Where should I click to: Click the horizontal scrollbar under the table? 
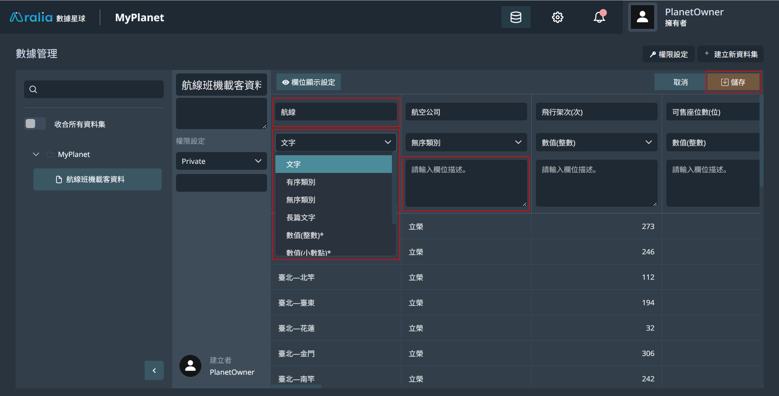coord(296,386)
